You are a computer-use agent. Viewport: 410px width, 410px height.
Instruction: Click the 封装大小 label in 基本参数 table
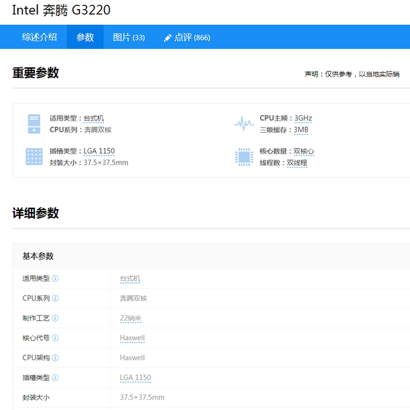(x=36, y=398)
